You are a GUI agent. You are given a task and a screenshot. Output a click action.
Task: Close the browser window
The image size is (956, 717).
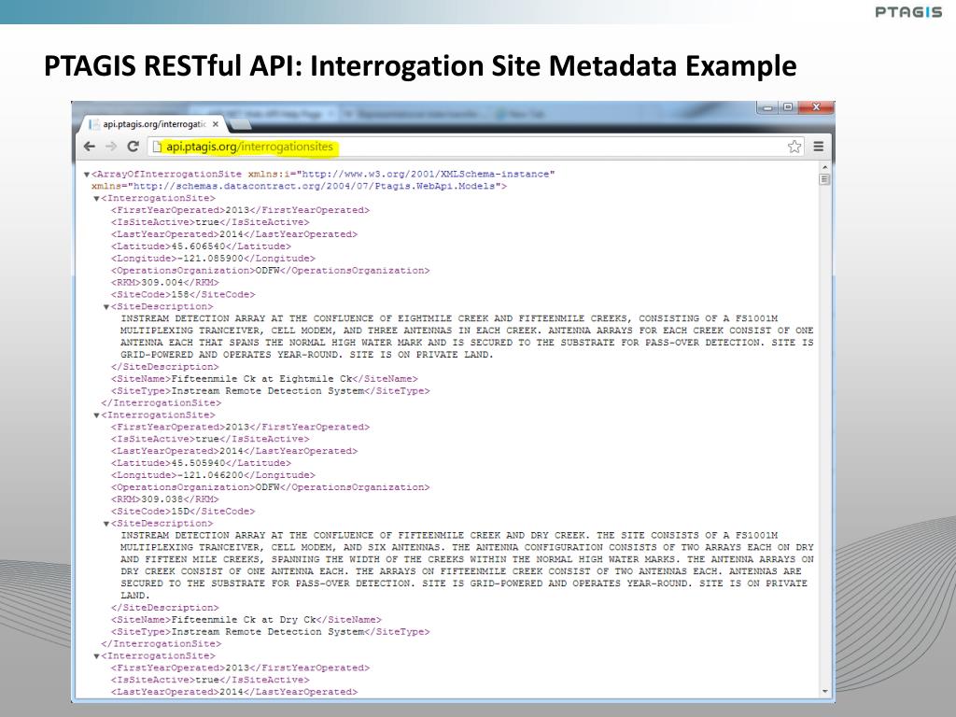point(815,107)
